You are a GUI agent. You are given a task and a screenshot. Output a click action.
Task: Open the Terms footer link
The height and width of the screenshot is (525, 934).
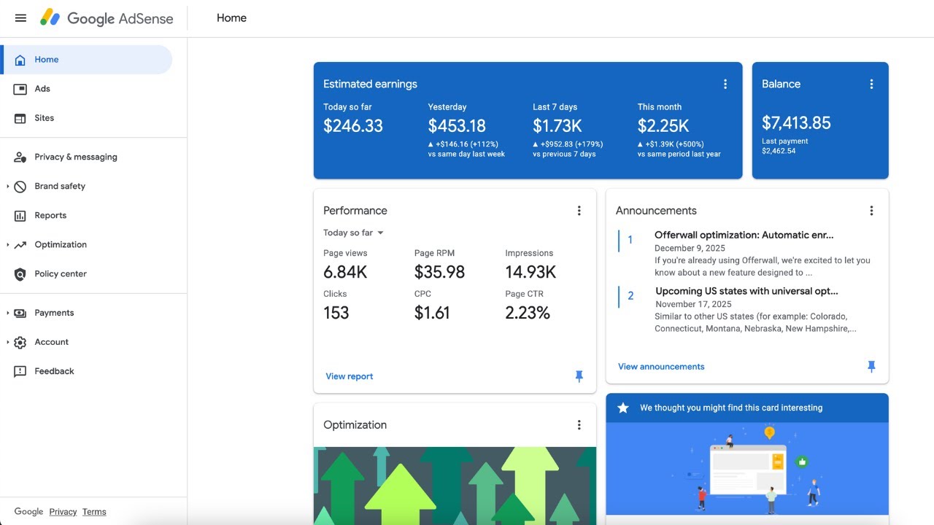tap(94, 512)
